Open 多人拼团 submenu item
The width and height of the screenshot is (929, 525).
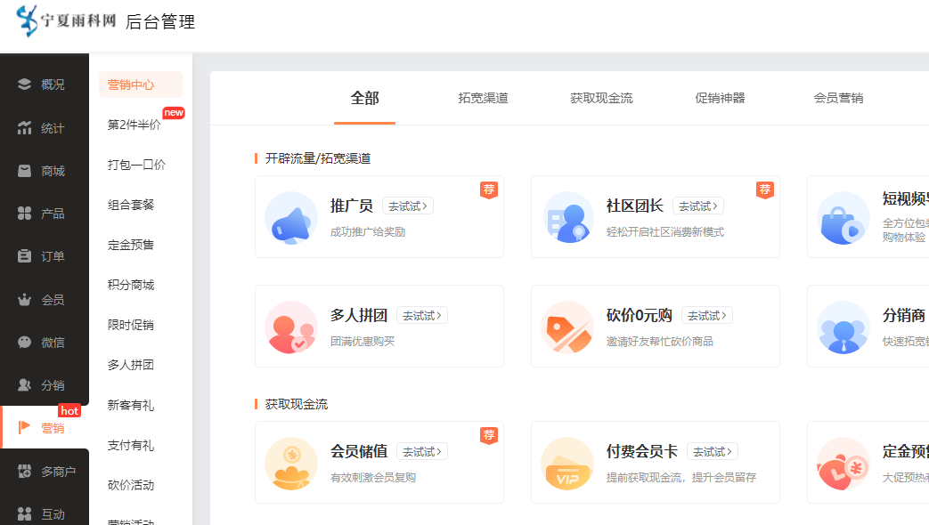pos(130,365)
